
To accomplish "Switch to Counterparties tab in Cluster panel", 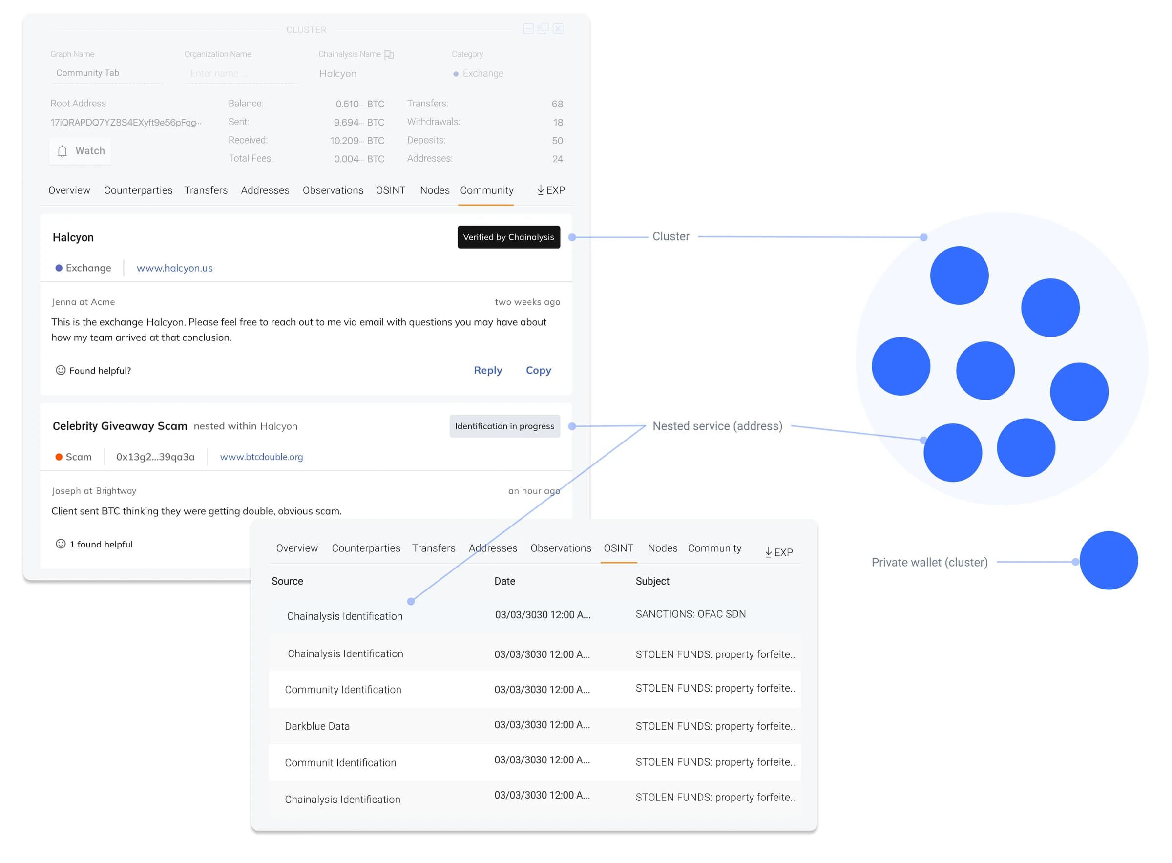I will (x=138, y=190).
